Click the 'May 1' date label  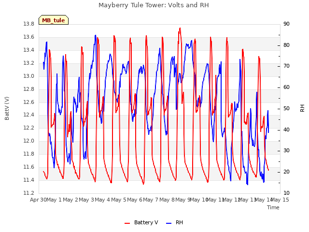[55, 200]
